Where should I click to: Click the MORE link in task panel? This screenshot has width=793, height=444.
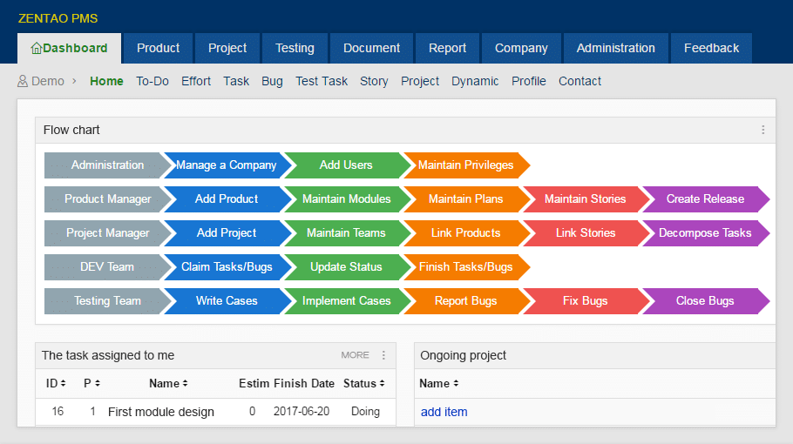point(355,355)
